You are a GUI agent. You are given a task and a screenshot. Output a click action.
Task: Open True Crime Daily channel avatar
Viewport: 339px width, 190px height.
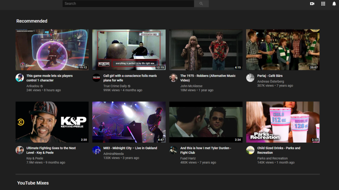[97, 78]
